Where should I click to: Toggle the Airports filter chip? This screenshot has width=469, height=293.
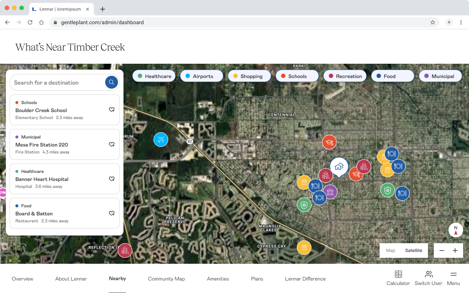pos(202,76)
